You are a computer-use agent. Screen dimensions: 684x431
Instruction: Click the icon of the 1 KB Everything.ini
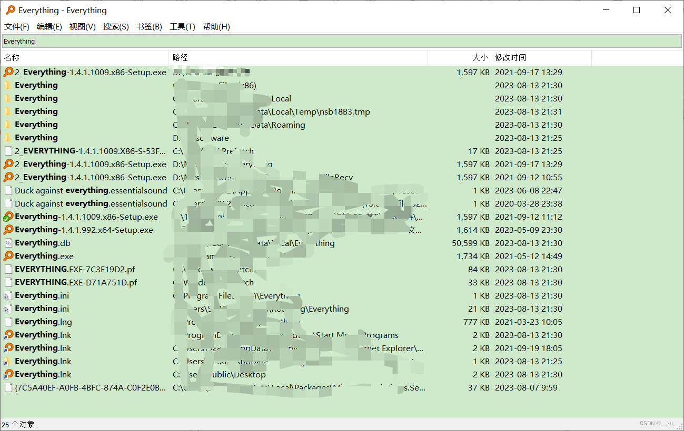(x=8, y=295)
